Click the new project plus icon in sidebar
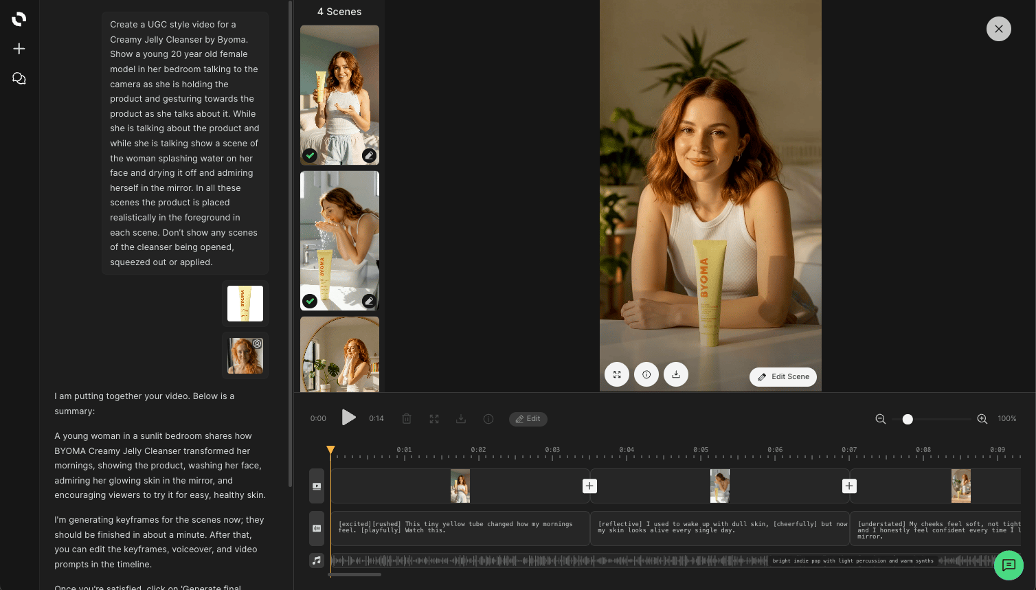Viewport: 1036px width, 590px height. (x=19, y=49)
